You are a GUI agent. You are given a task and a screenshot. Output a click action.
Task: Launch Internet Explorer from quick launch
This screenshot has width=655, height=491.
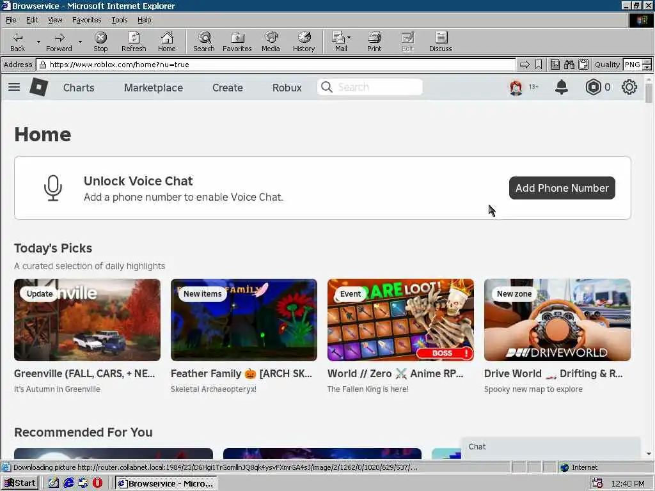coord(68,483)
